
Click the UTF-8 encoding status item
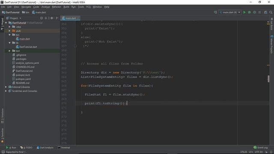tap(259, 152)
